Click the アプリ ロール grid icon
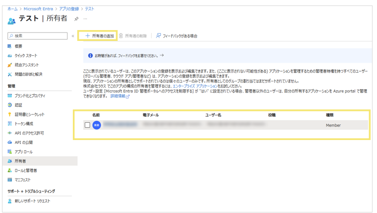Image resolution: width=377 pixels, height=213 pixels. [10, 151]
